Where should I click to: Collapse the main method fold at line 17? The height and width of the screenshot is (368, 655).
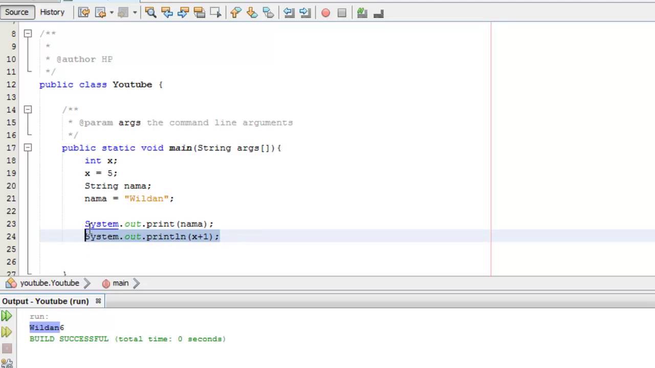(x=28, y=148)
